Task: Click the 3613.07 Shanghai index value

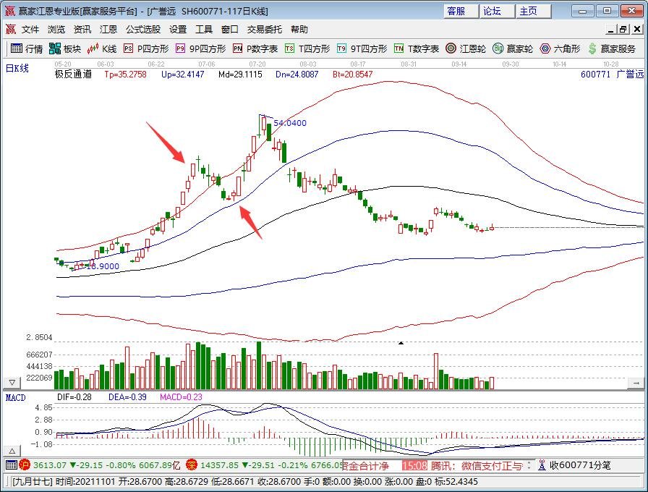Action: click(50, 465)
